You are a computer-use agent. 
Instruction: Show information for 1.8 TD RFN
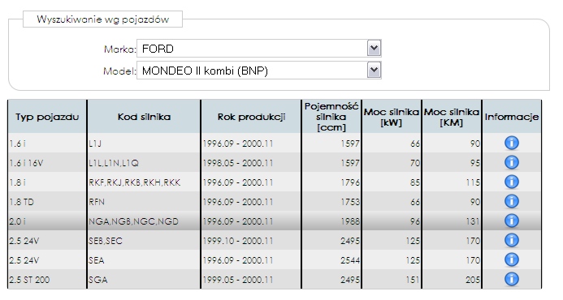pyautogui.click(x=512, y=201)
